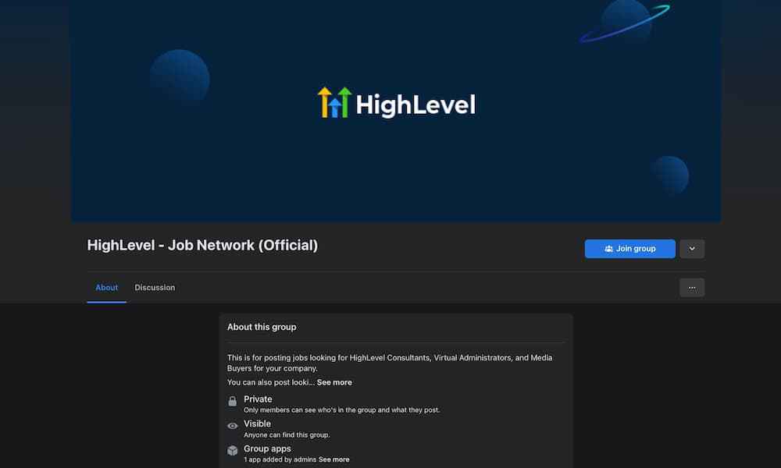
Task: Click the group title HighLevel - Job Network (Official)
Action: (x=202, y=245)
